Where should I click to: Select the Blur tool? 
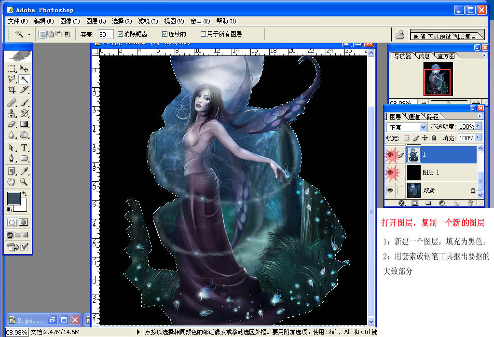click(12, 135)
